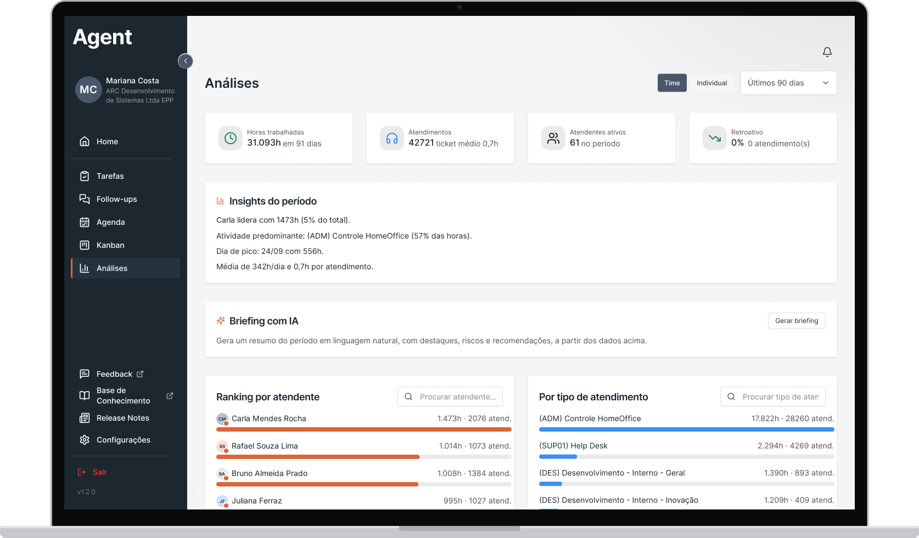Viewport: 919px width, 538px height.
Task: Click the Feedback speech bubble icon
Action: (85, 374)
